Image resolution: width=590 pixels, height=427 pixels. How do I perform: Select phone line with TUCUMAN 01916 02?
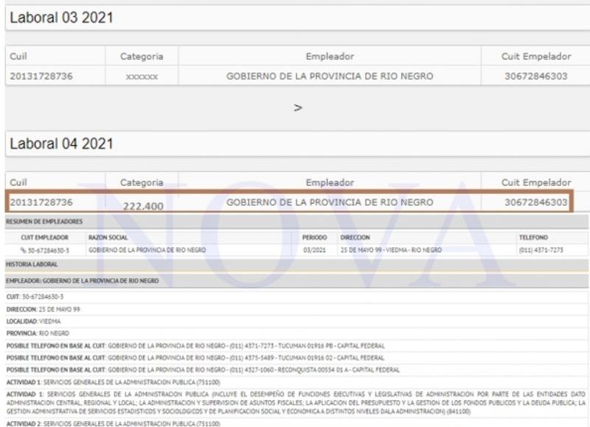click(195, 358)
